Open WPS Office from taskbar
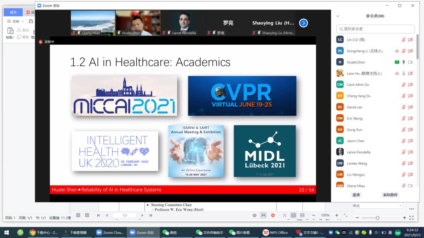424x238 pixels. coord(275,232)
